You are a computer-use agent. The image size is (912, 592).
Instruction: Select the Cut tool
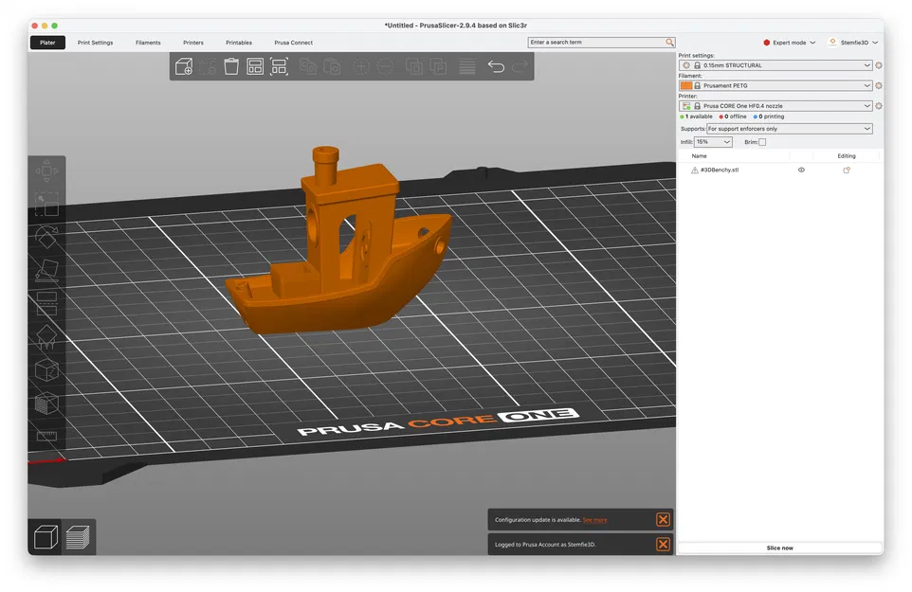[x=47, y=303]
